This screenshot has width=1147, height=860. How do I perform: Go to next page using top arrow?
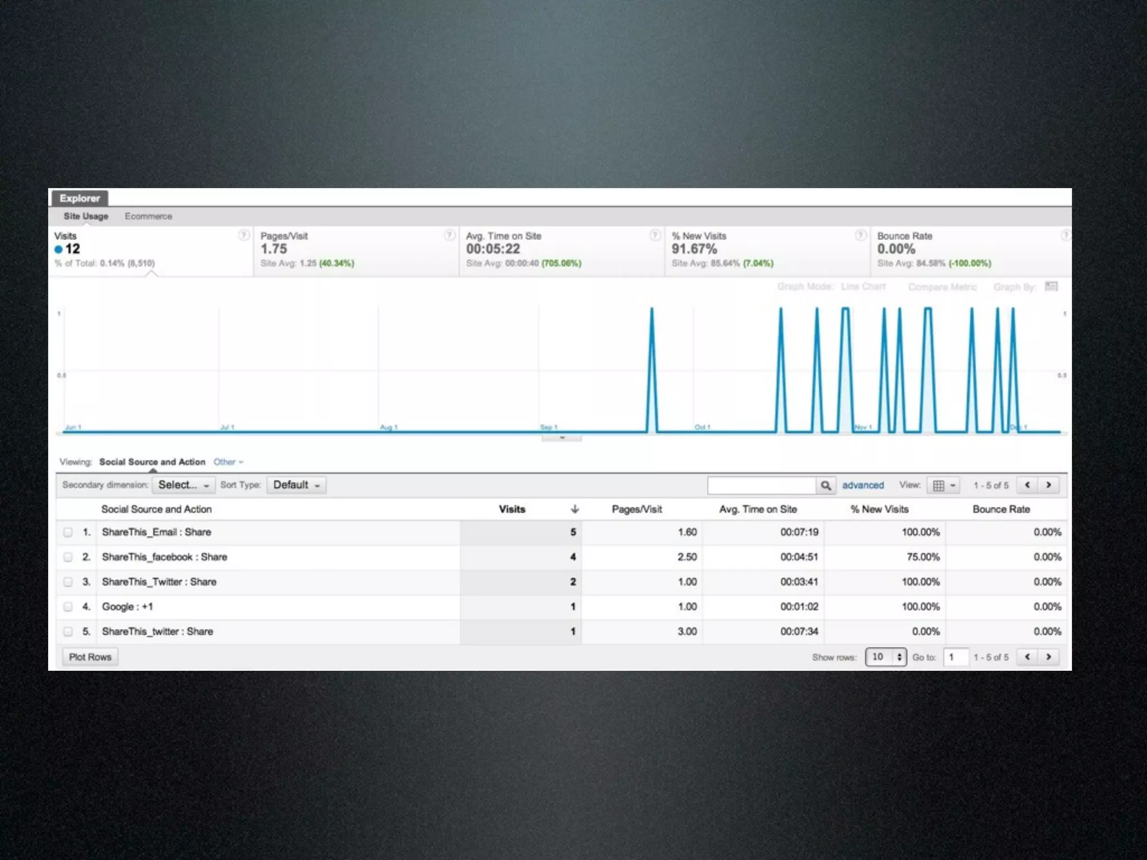tap(1048, 485)
